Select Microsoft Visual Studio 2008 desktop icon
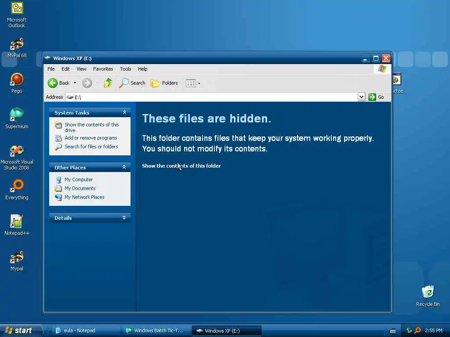This screenshot has width=450, height=337. 17,158
